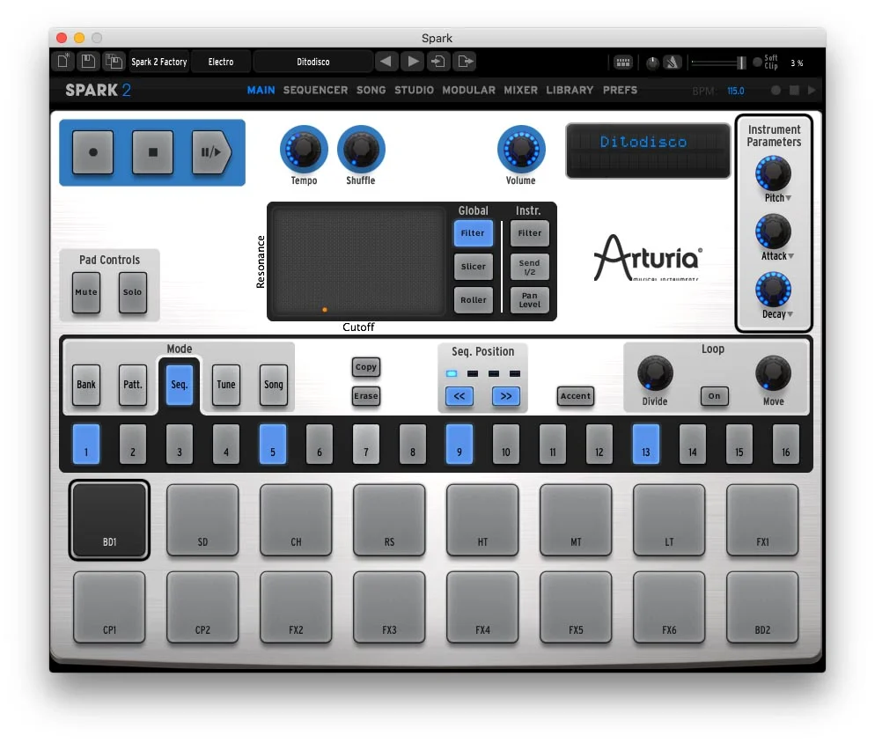Image resolution: width=875 pixels, height=743 pixels.
Task: Load the previous kit with left arrow
Action: point(386,61)
